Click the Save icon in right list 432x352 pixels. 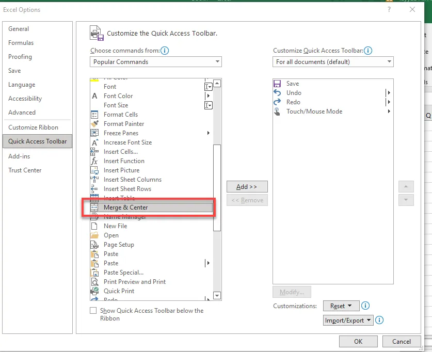tap(277, 84)
